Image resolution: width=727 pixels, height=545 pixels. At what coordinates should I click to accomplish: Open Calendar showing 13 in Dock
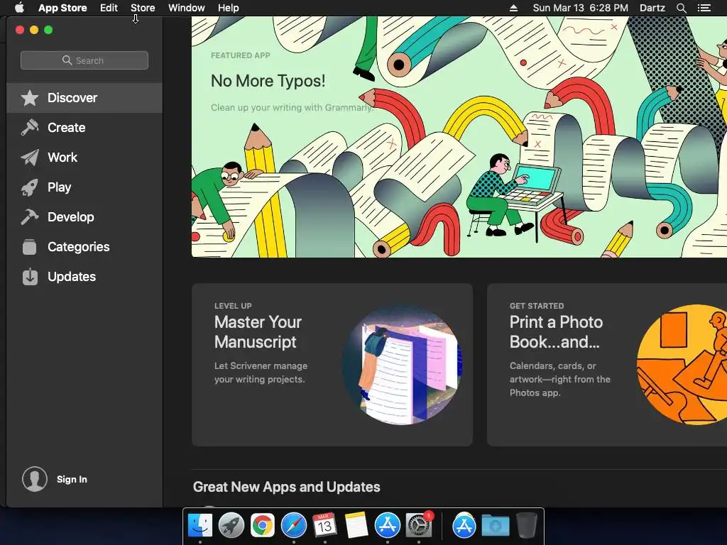coord(324,525)
